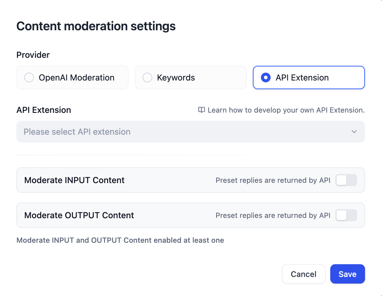Viewport: 382px width, 296px height.
Task: Click the radio circle beside OpenAI Moderation
Action: click(29, 77)
